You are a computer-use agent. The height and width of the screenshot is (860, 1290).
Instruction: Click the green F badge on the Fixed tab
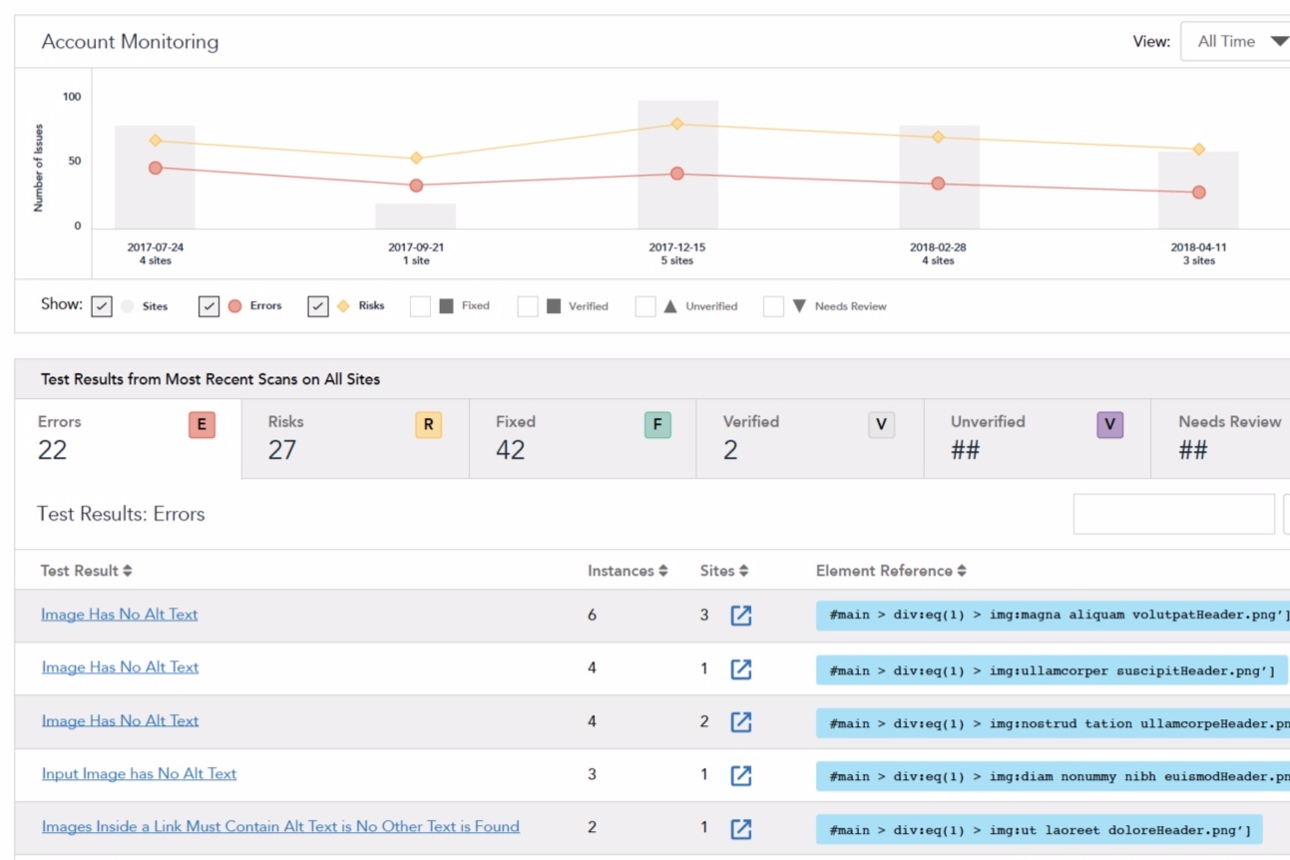click(x=655, y=423)
